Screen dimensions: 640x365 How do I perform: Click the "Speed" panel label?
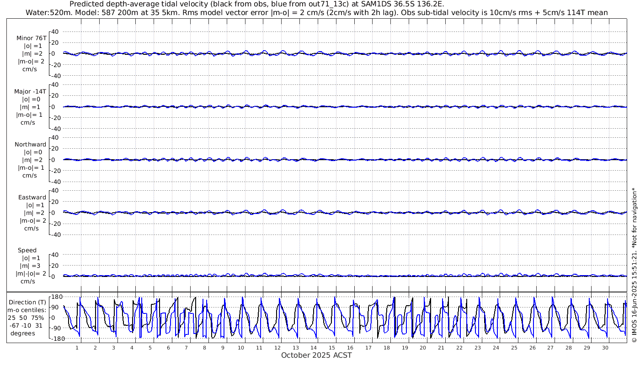coord(27,250)
